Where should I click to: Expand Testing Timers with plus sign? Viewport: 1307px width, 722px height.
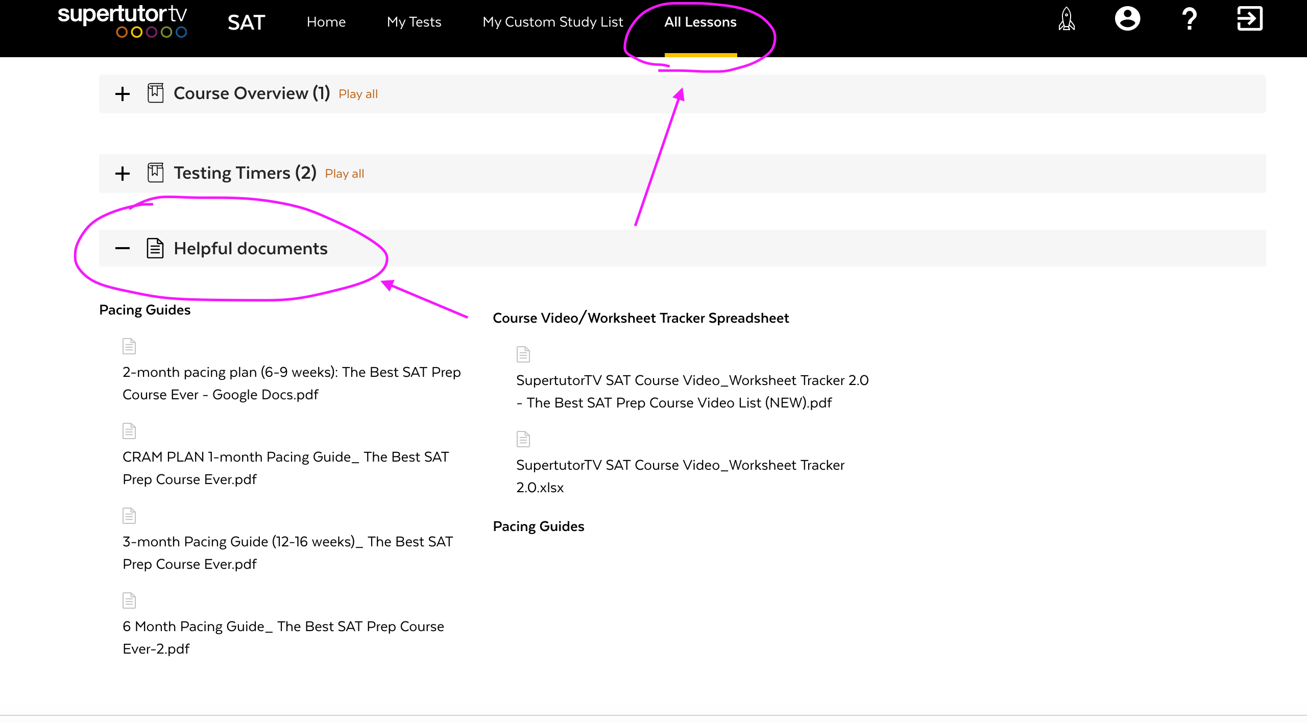tap(123, 174)
